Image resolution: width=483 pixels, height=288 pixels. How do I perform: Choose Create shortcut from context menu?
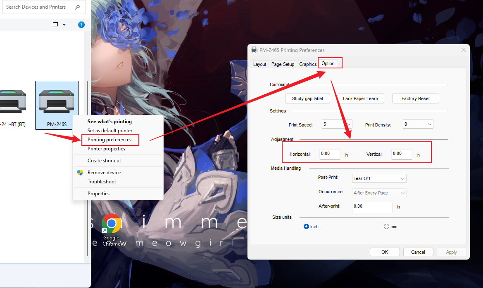pos(104,161)
